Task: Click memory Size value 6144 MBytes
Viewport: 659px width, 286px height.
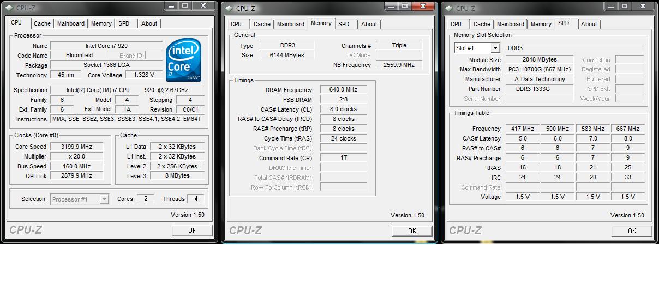Action: tap(287, 55)
